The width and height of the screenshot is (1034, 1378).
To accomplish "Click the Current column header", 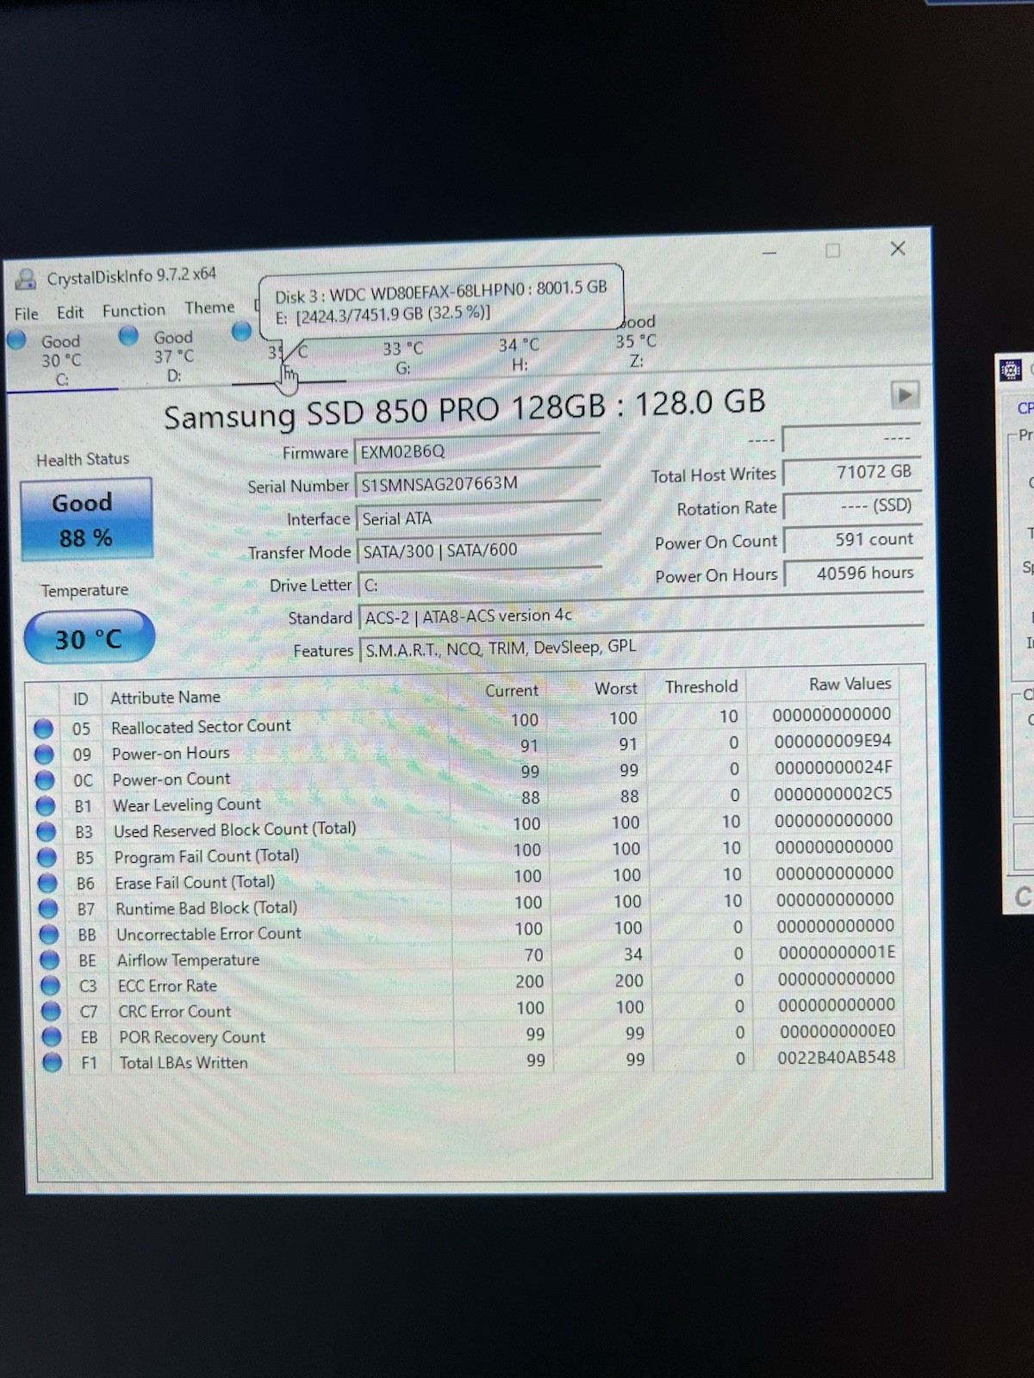I will (511, 690).
